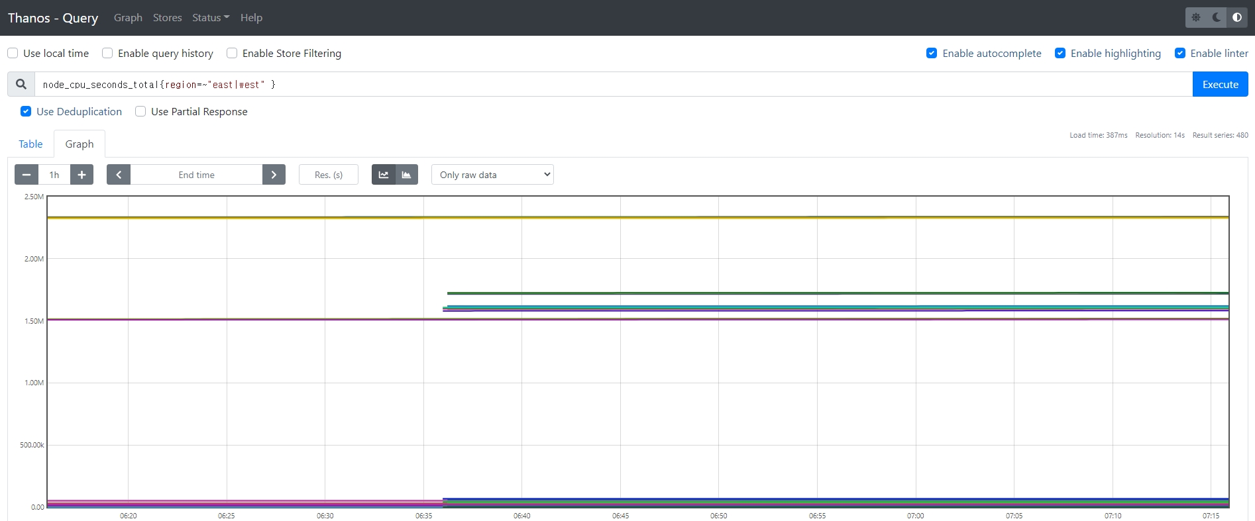Screen dimensions: 1255x521
Task: Select the light theme sun icon
Action: coord(1196,18)
